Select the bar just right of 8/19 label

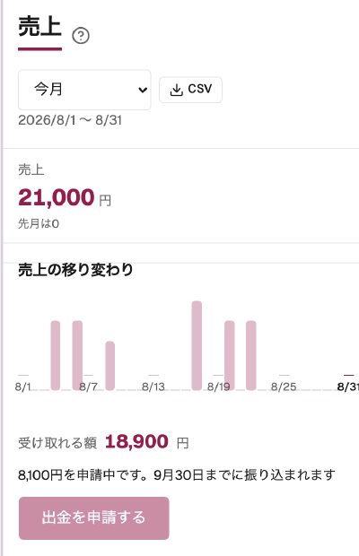point(230,355)
